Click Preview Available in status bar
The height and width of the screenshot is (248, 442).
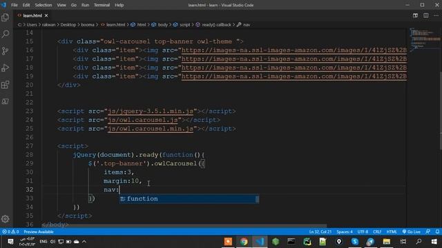(x=39, y=231)
